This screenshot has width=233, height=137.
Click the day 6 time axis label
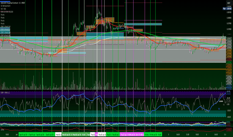coord(206,135)
